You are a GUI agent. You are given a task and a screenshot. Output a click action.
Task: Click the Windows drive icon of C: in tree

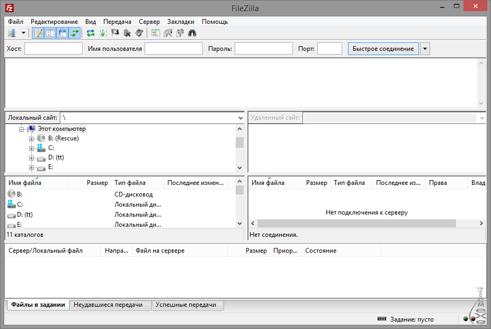(x=41, y=148)
